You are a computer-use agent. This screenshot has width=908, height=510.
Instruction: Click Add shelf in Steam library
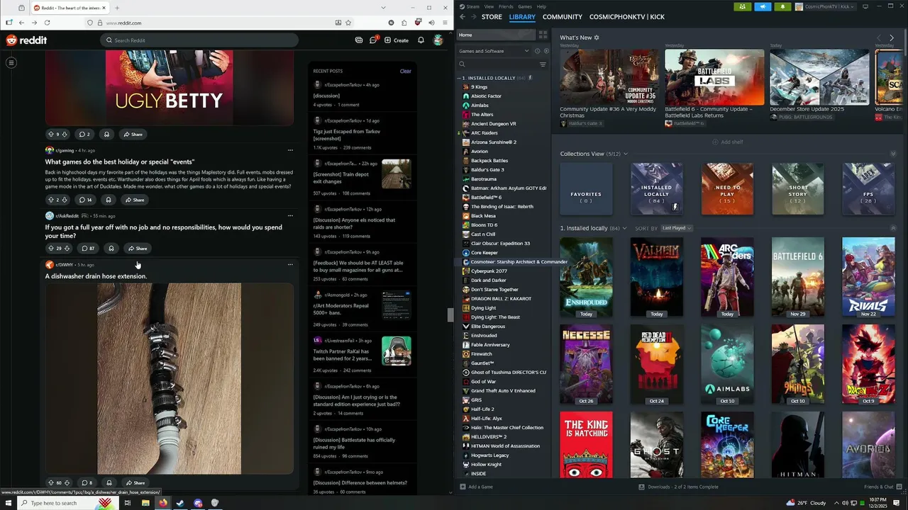click(728, 142)
